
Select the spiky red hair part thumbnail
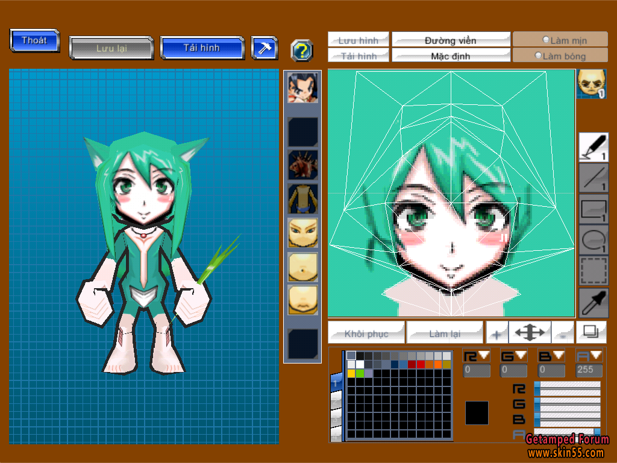302,165
